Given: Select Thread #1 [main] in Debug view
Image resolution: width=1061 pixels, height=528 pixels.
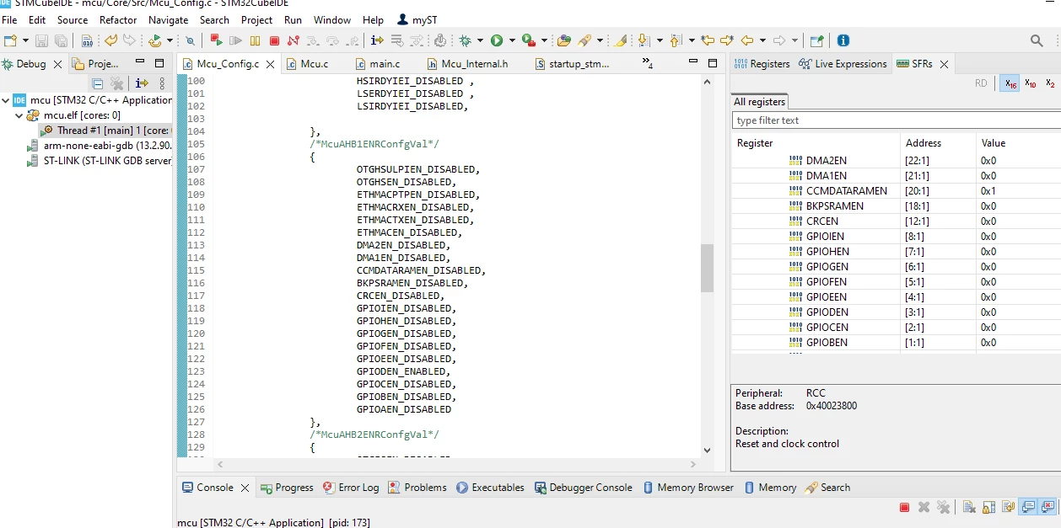Looking at the screenshot, I should [x=106, y=131].
